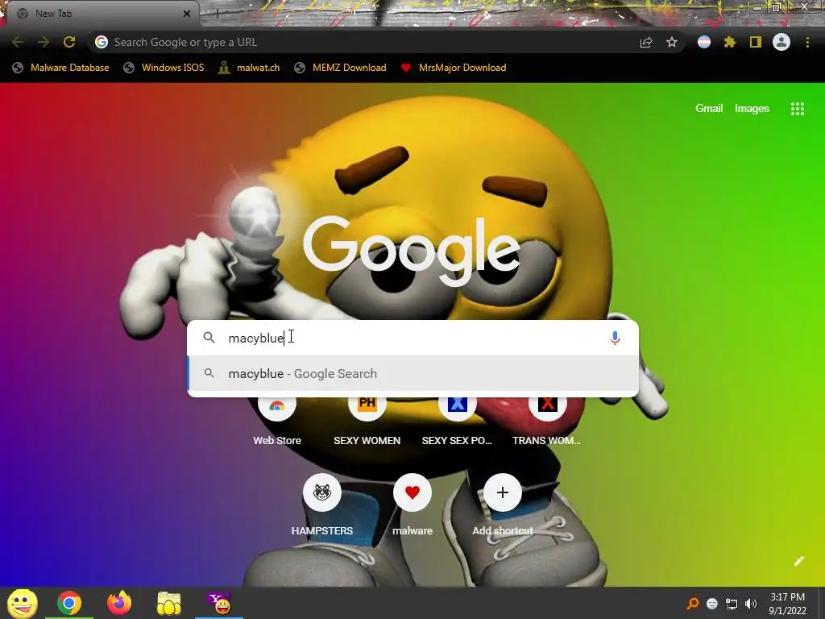Click the browser back arrow
This screenshot has height=619, width=825.
(x=18, y=42)
